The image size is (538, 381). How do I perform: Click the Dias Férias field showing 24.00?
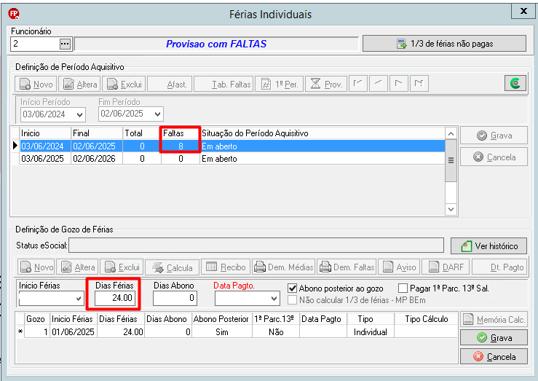coord(114,298)
